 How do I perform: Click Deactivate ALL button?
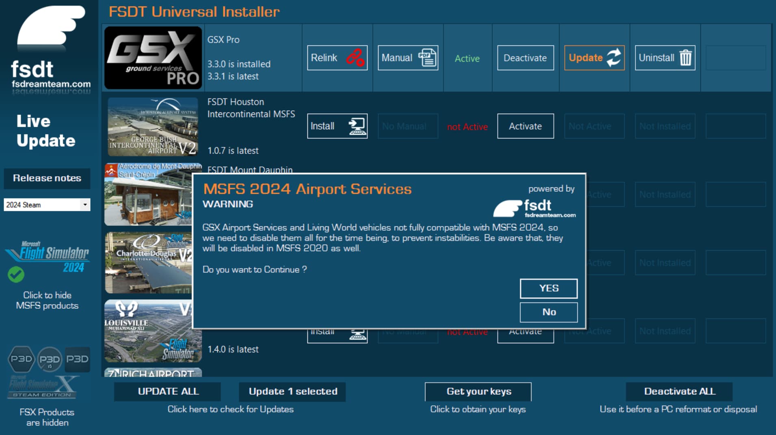[x=679, y=392]
